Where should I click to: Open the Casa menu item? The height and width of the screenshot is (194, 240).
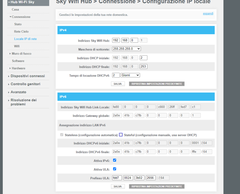(x=15, y=9)
